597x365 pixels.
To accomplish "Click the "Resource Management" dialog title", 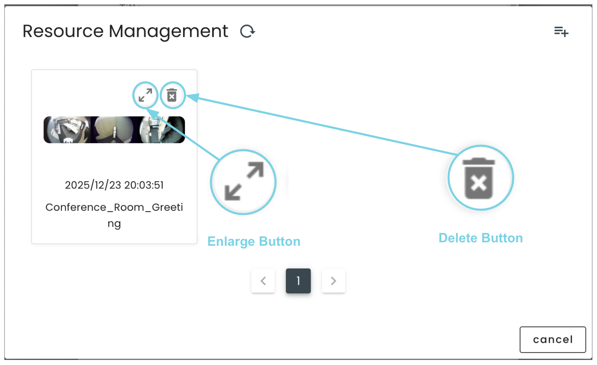I will coord(125,31).
